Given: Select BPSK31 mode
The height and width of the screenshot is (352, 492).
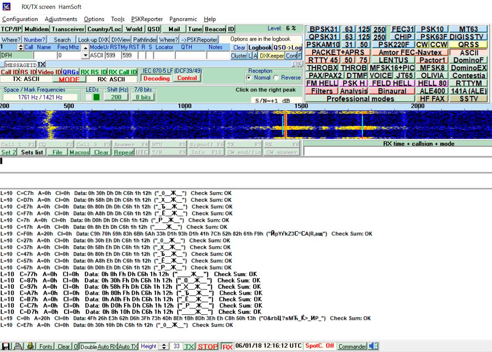Looking at the screenshot, I should [323, 29].
